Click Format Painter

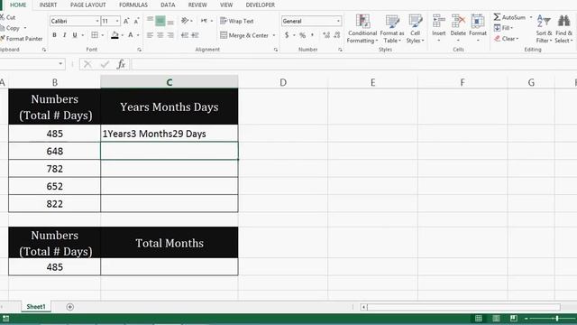[x=22, y=38]
